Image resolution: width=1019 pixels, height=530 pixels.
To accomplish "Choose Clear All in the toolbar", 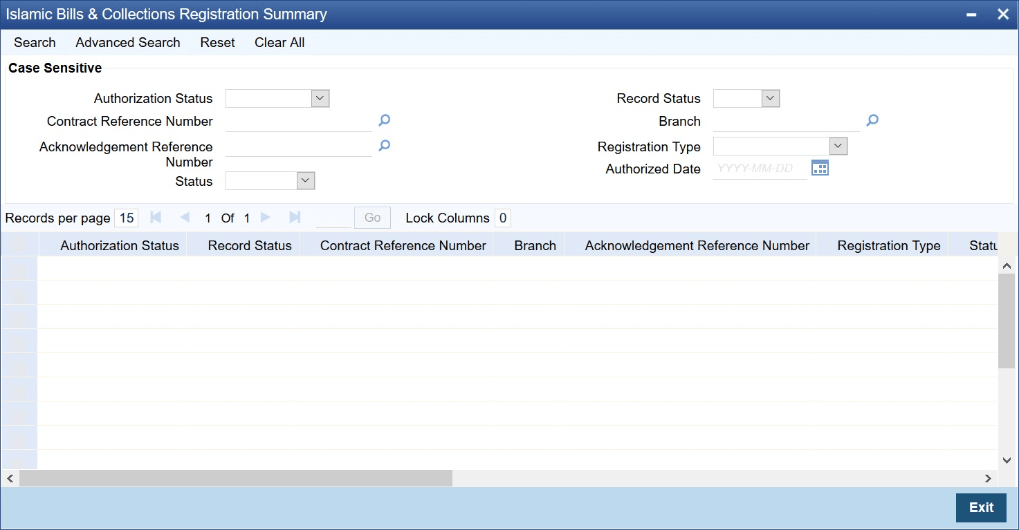I will [x=279, y=42].
